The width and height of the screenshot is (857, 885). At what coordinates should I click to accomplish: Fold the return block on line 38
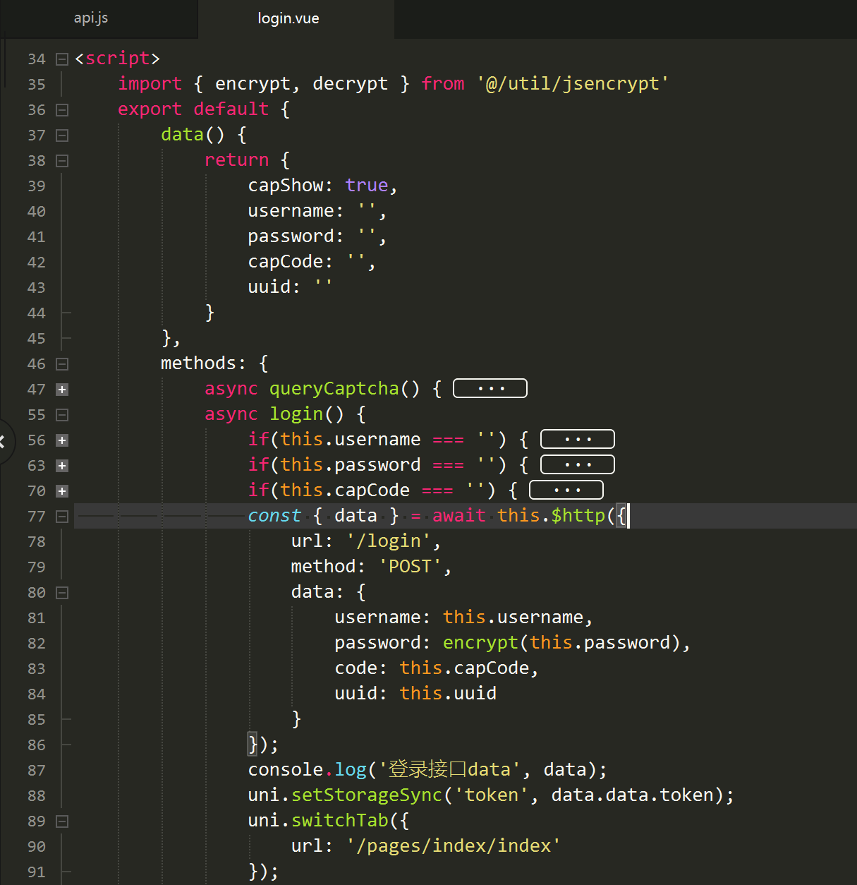pyautogui.click(x=62, y=161)
